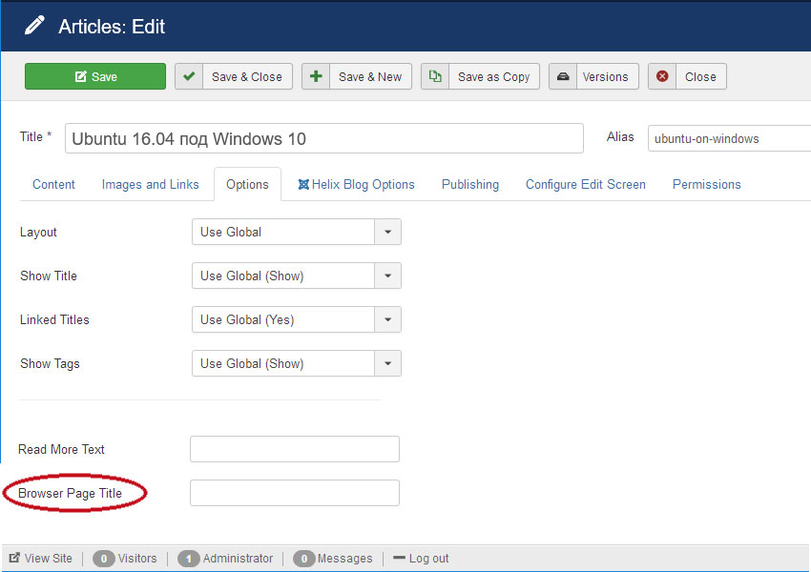Click the red X icon on Close button
The image size is (811, 572).
[662, 76]
